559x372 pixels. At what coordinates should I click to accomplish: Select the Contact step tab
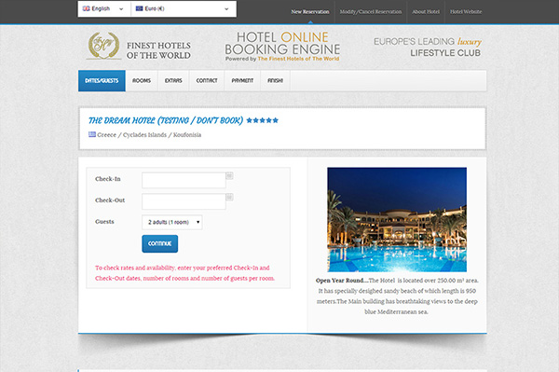click(x=207, y=80)
